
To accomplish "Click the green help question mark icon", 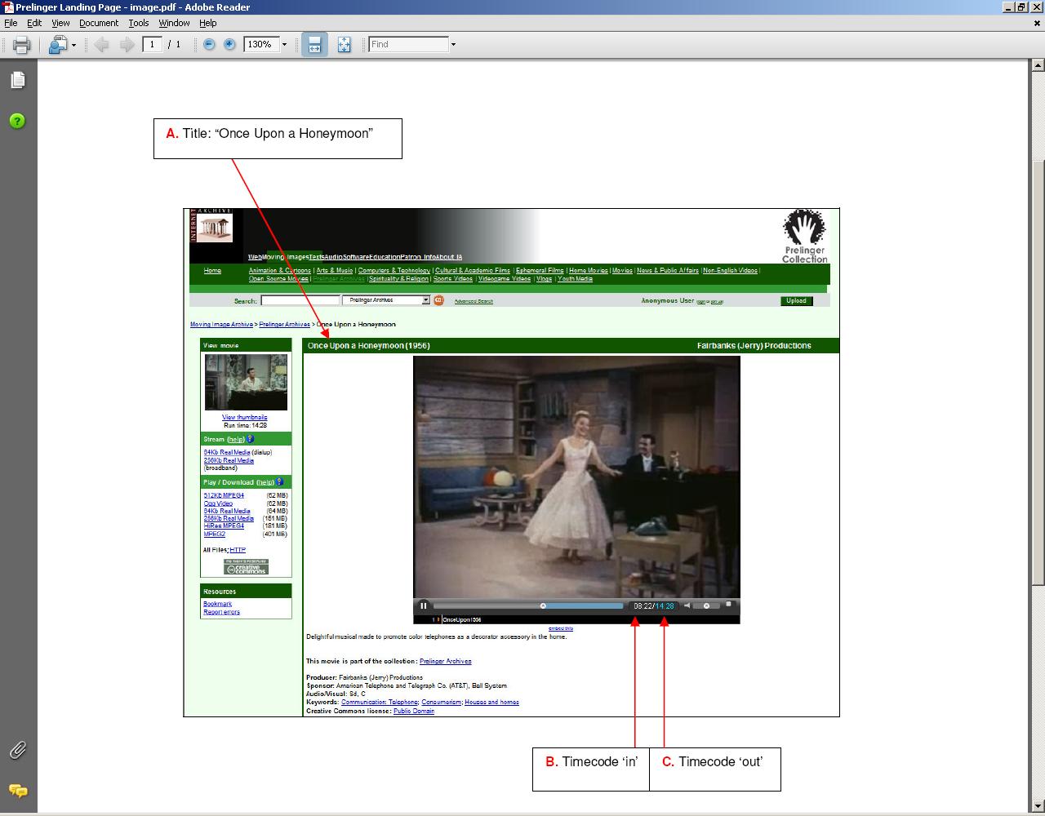I will [17, 121].
